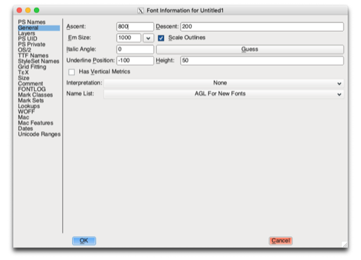Click the Cancel button
The height and width of the screenshot is (260, 361).
click(x=280, y=241)
